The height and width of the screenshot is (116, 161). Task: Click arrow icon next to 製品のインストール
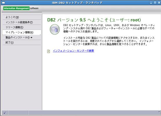(x=31, y=38)
